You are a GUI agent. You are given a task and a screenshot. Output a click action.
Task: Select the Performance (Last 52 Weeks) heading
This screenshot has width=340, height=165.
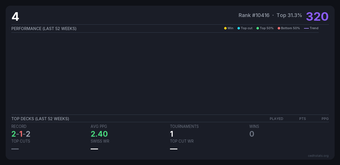click(x=44, y=29)
